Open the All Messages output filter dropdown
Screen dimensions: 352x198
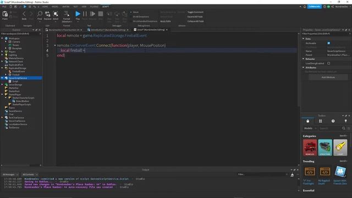(x=10, y=174)
